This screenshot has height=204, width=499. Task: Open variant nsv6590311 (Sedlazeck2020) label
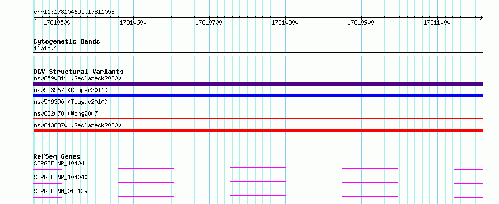point(77,78)
